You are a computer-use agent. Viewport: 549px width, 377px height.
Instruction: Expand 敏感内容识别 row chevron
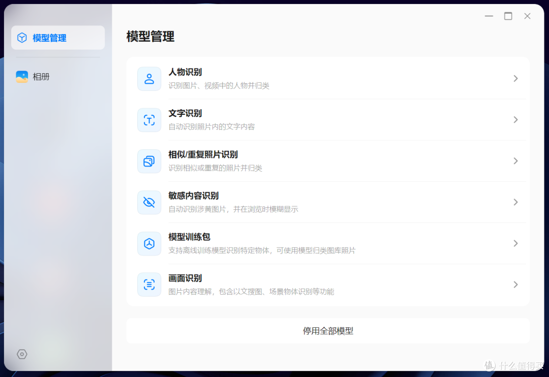516,202
